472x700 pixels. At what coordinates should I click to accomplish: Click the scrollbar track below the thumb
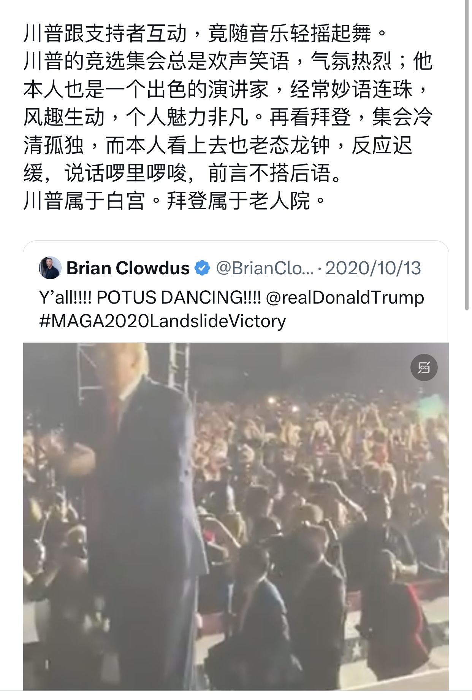(467, 495)
